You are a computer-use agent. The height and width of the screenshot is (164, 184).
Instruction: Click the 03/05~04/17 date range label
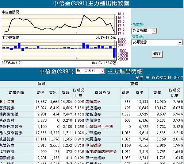(x=11, y=63)
